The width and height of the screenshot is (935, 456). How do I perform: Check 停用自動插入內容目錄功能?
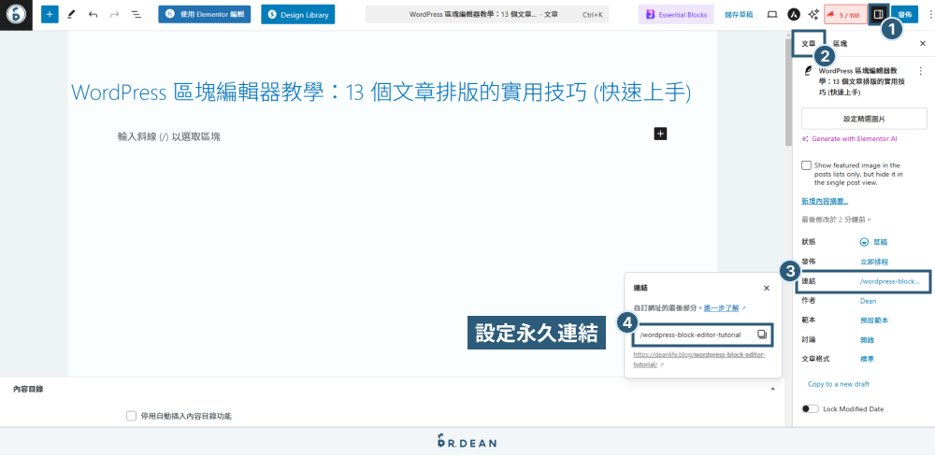click(132, 416)
